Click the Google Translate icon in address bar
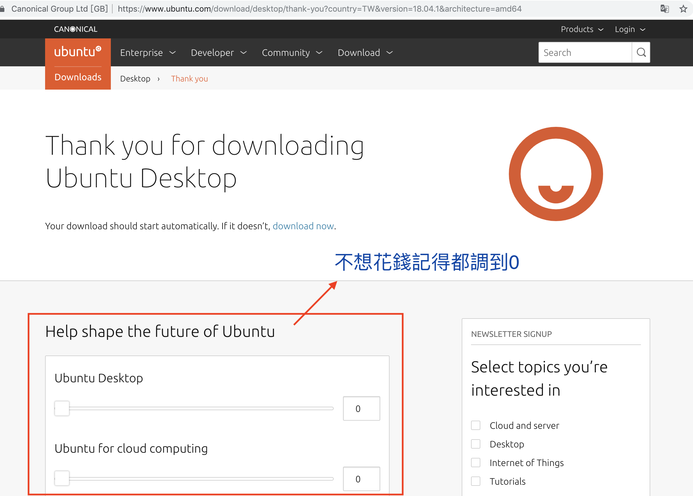The height and width of the screenshot is (496, 693). tap(664, 8)
